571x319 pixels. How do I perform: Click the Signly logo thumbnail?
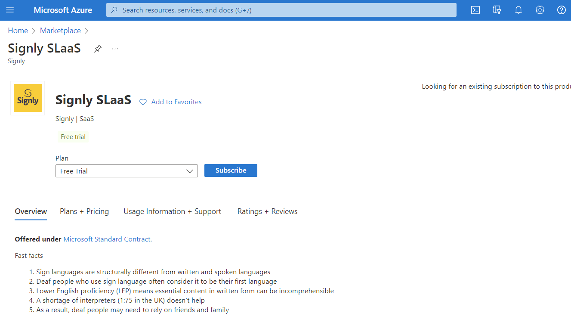pyautogui.click(x=28, y=98)
